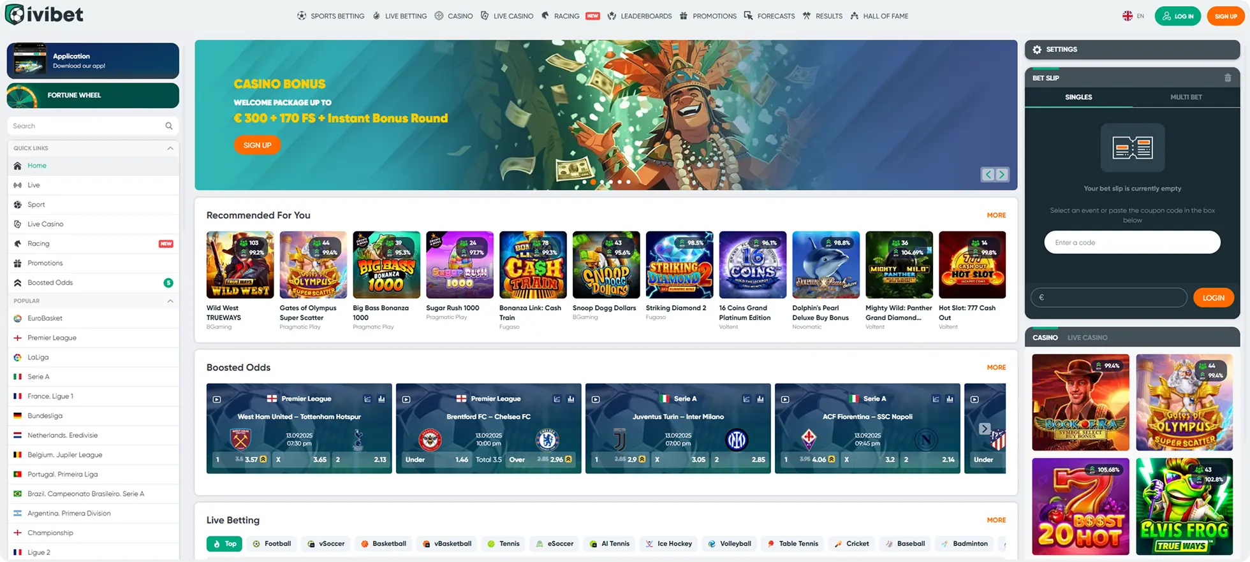Empty the bet slip with trash icon
Image resolution: width=1250 pixels, height=562 pixels.
pos(1228,78)
